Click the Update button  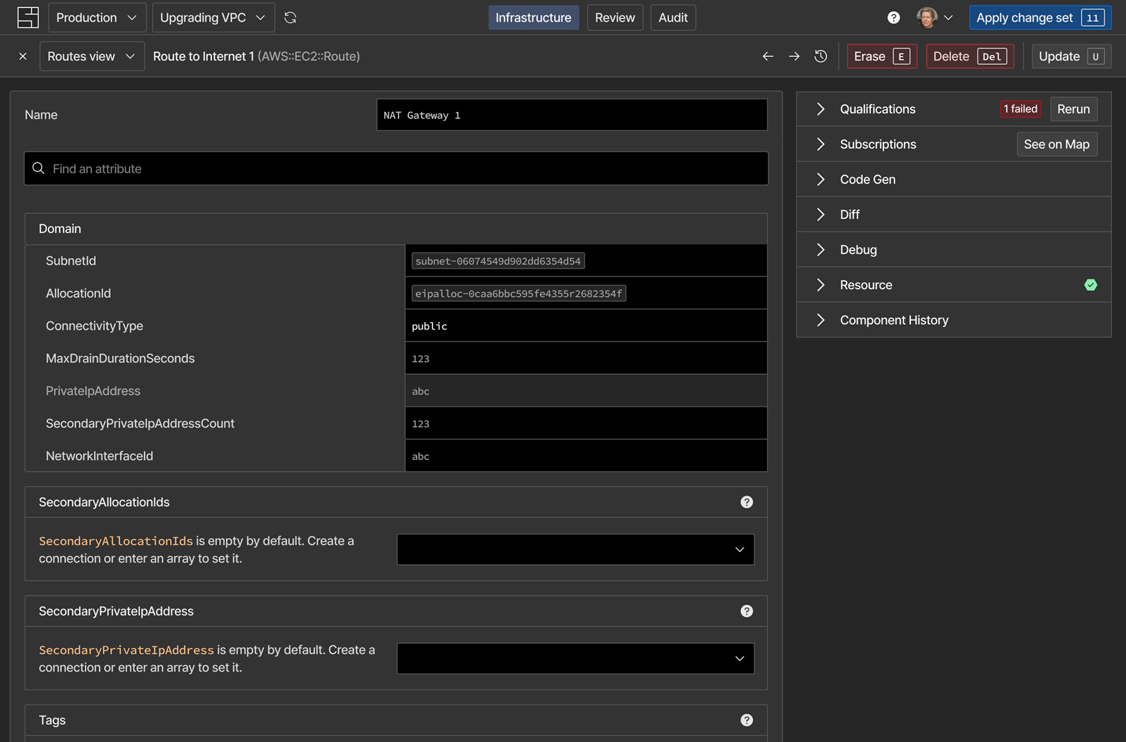point(1071,56)
